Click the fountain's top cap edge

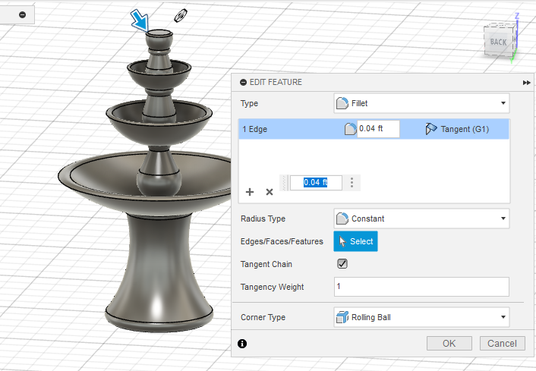click(159, 33)
